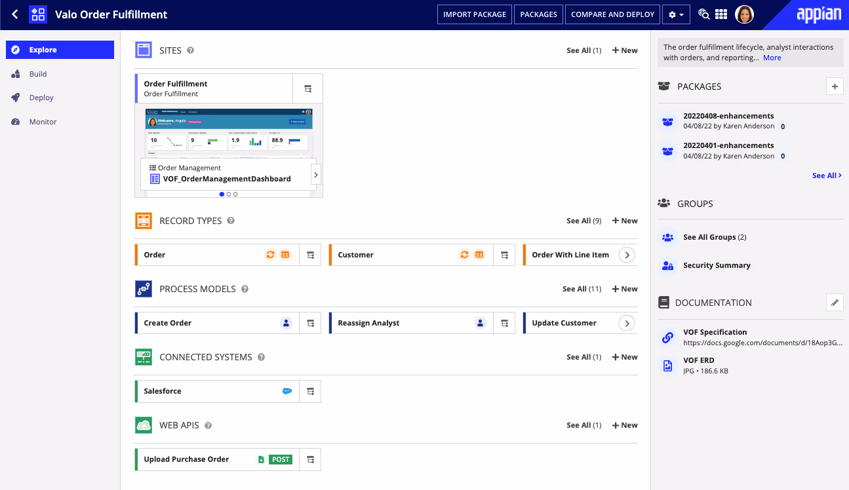This screenshot has height=490, width=849.
Task: Open the Order Fulfillment site card
Action: (x=214, y=88)
